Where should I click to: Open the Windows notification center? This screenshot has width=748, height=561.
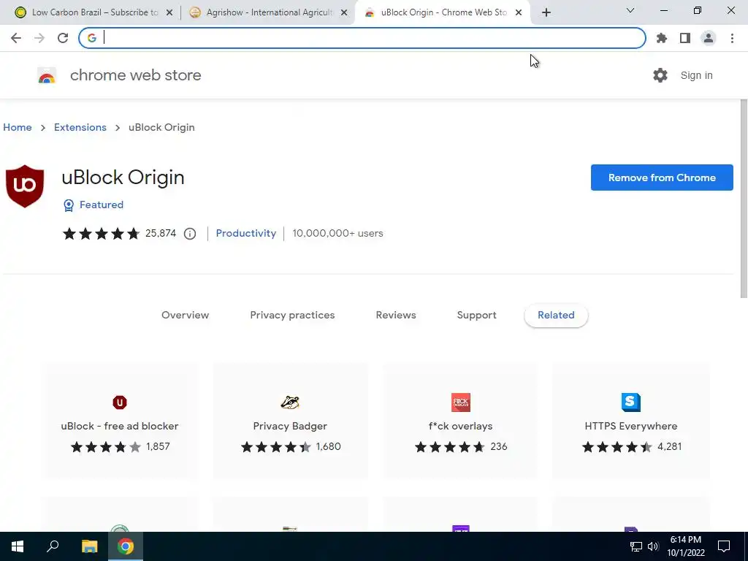(724, 546)
